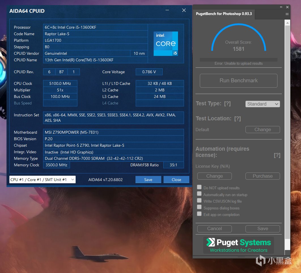Click Close button in AIDA64 CPUID
Viewport: 301px width, 273px height.
(176, 180)
